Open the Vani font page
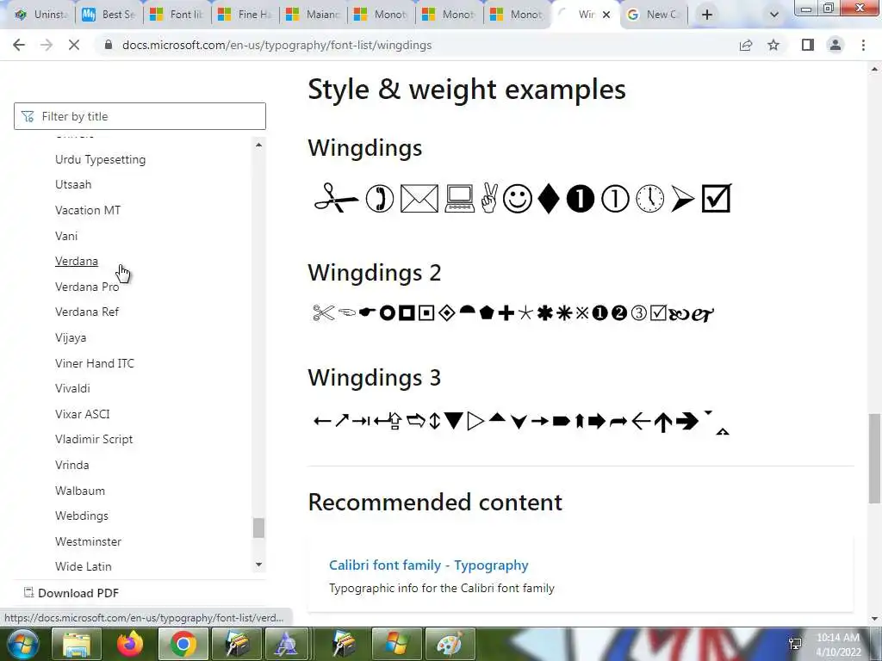 click(x=66, y=236)
